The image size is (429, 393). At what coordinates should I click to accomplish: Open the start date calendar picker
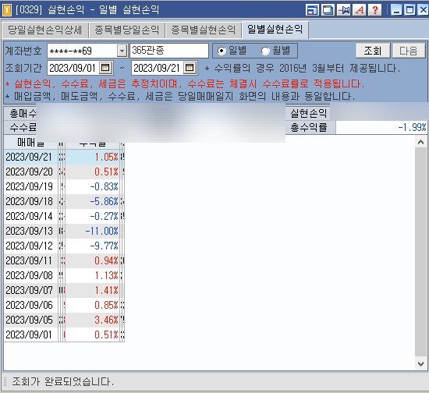click(105, 68)
